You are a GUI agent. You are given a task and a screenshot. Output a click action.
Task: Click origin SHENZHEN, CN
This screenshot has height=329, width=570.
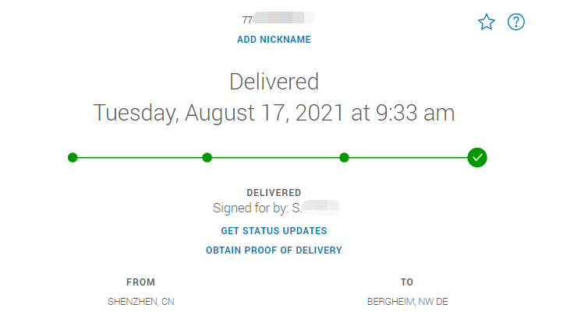click(141, 302)
